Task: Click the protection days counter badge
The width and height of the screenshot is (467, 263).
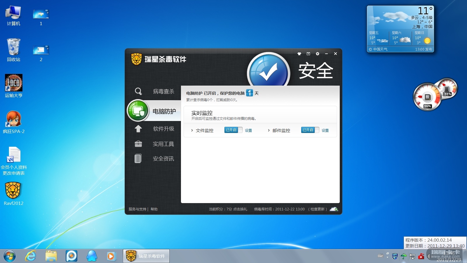Action: [250, 93]
